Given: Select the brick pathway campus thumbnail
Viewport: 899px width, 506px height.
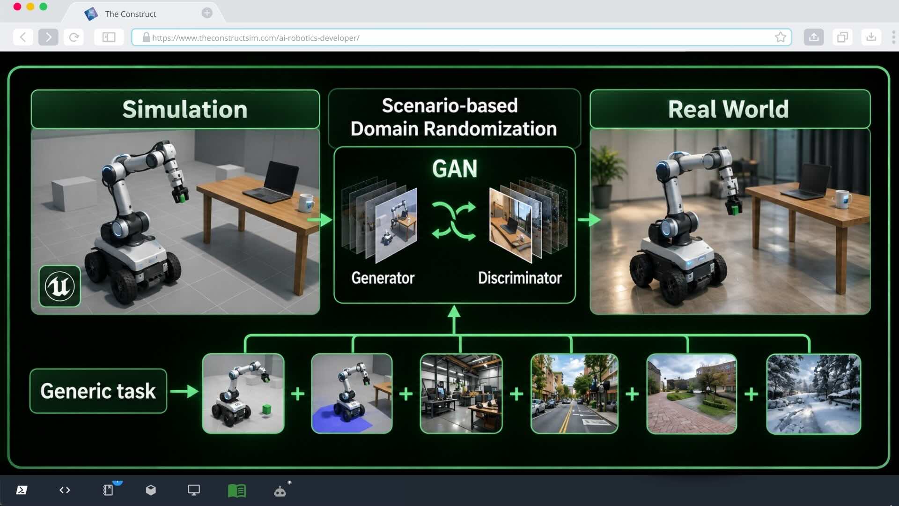Looking at the screenshot, I should (692, 394).
